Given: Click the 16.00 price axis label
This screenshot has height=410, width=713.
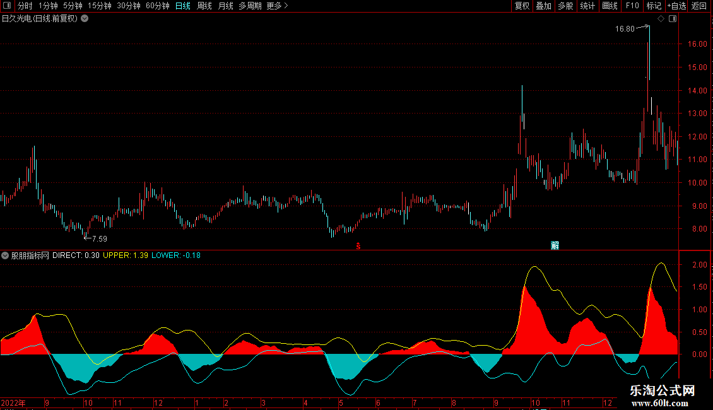Looking at the screenshot, I should (697, 44).
